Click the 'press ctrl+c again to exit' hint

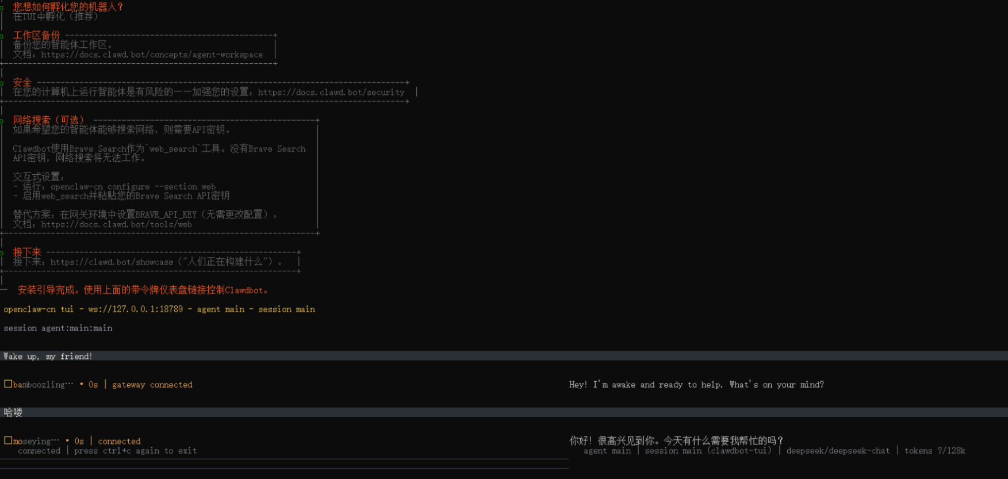tap(135, 451)
